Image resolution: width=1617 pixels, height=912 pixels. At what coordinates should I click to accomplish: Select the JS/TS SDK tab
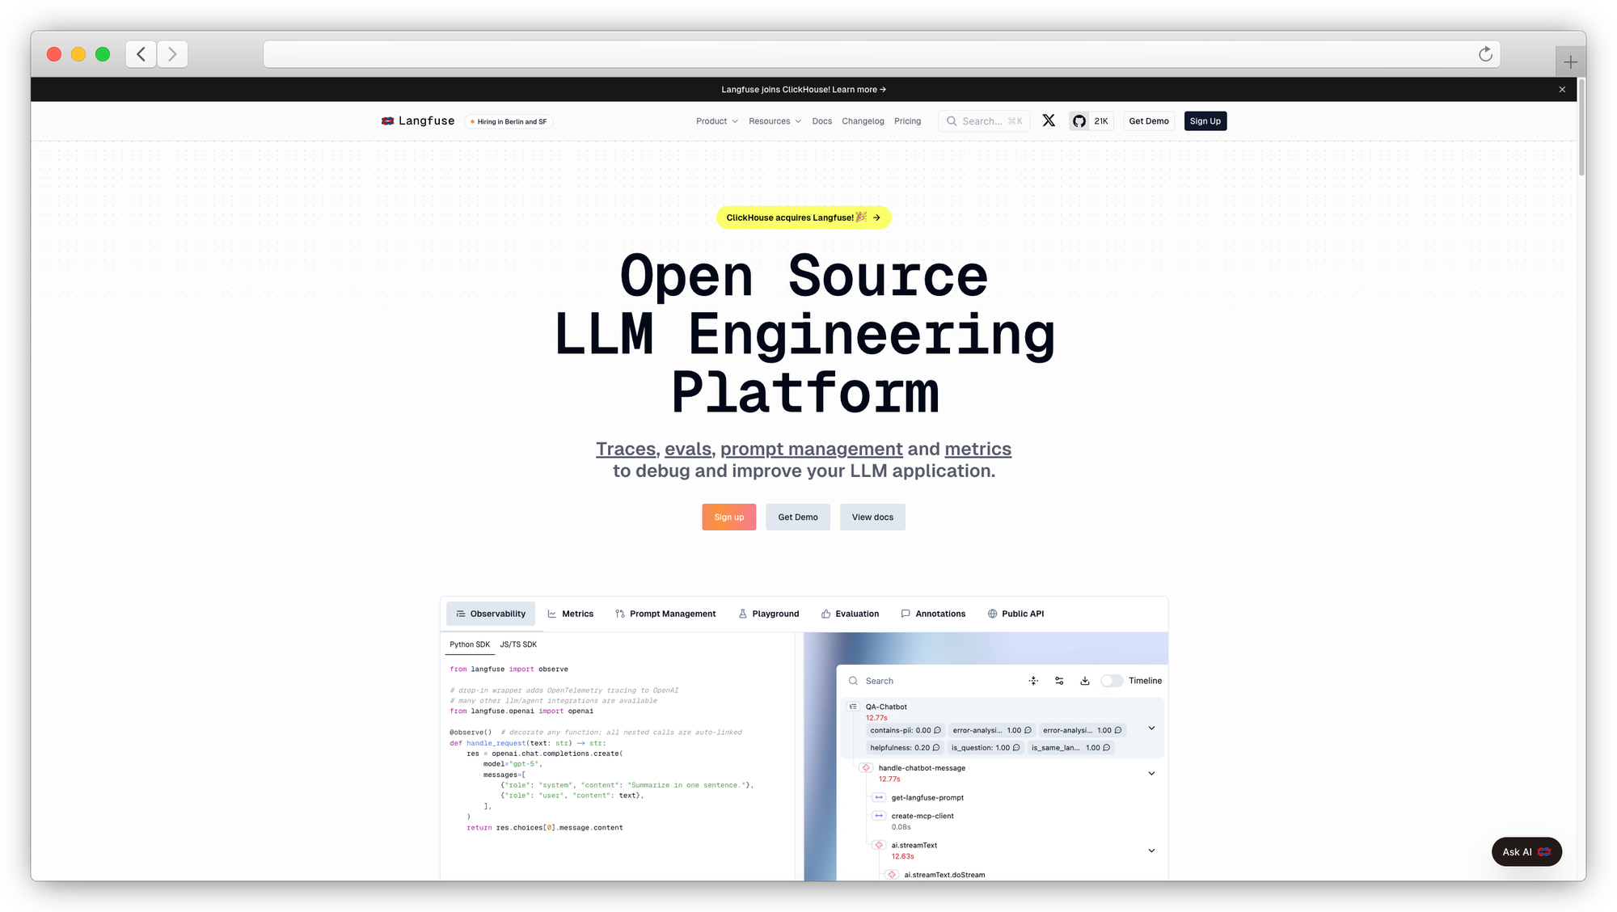(518, 644)
